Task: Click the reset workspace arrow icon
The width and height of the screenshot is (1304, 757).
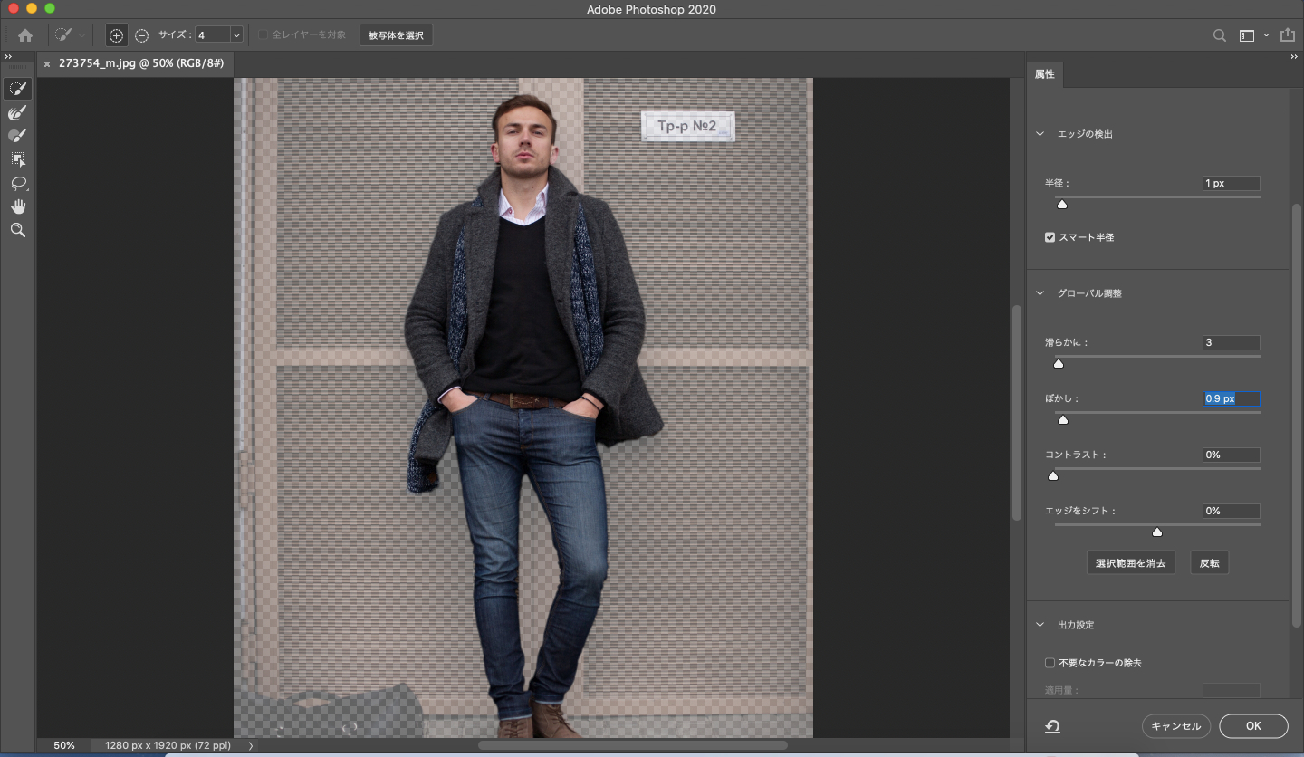Action: click(1052, 726)
